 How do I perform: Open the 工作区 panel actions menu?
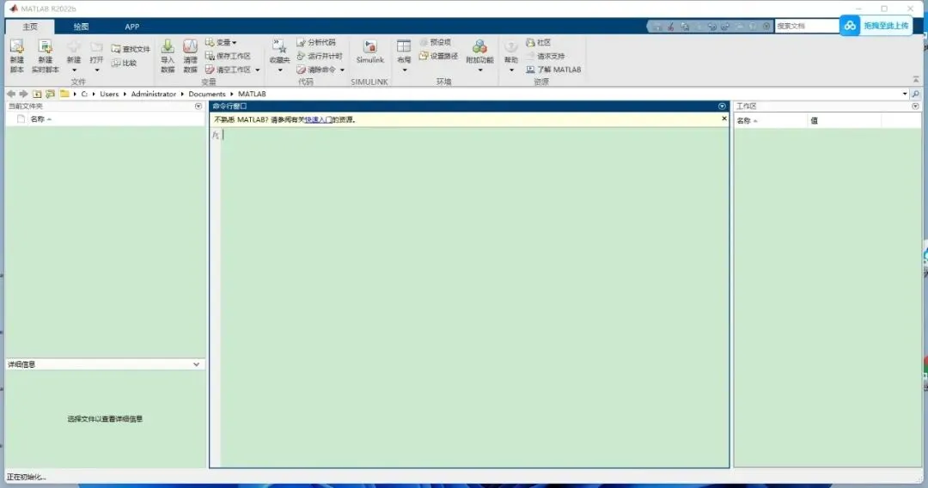pos(916,107)
